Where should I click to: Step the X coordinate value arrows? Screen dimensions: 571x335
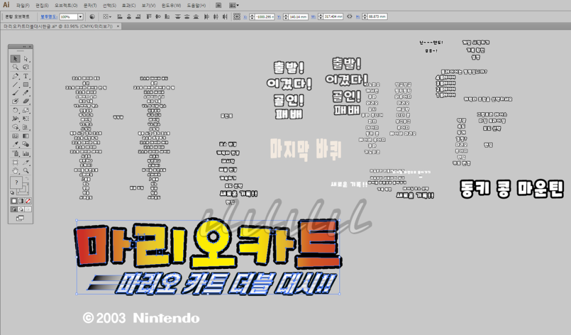252,17
